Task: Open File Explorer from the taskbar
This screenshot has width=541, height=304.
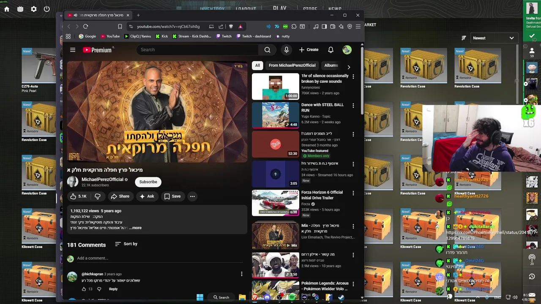Action: tap(242, 297)
